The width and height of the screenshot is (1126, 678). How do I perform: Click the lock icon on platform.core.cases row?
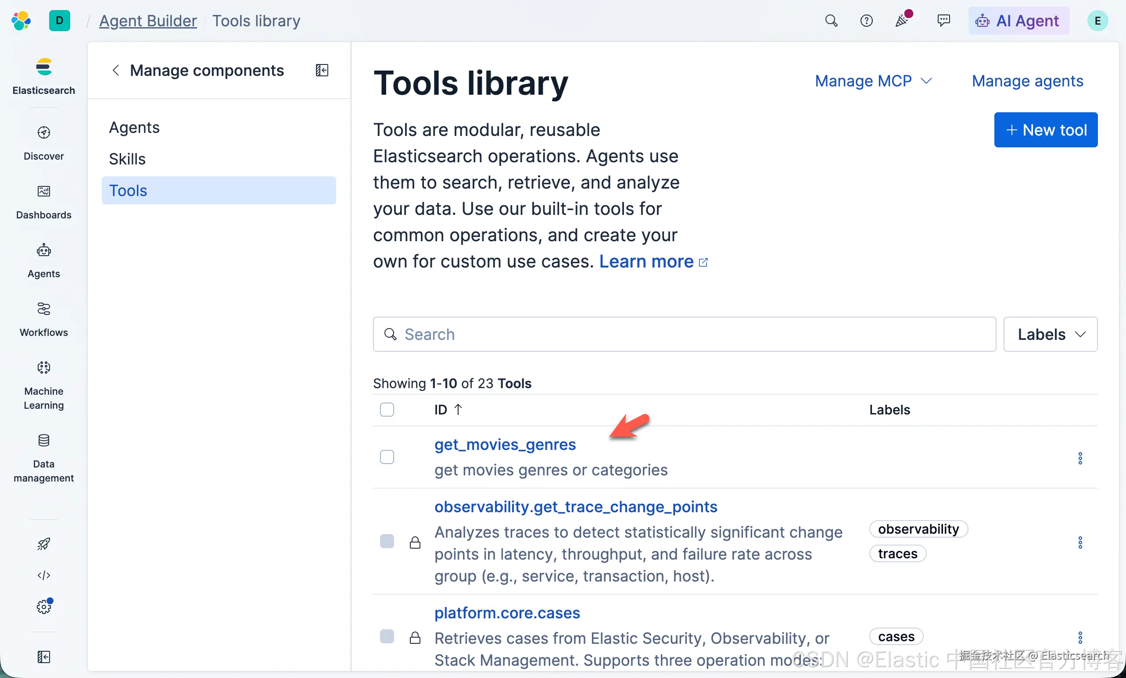415,637
